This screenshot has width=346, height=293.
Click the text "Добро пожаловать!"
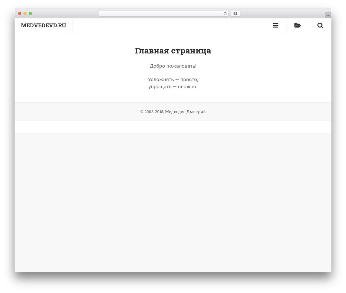point(173,66)
